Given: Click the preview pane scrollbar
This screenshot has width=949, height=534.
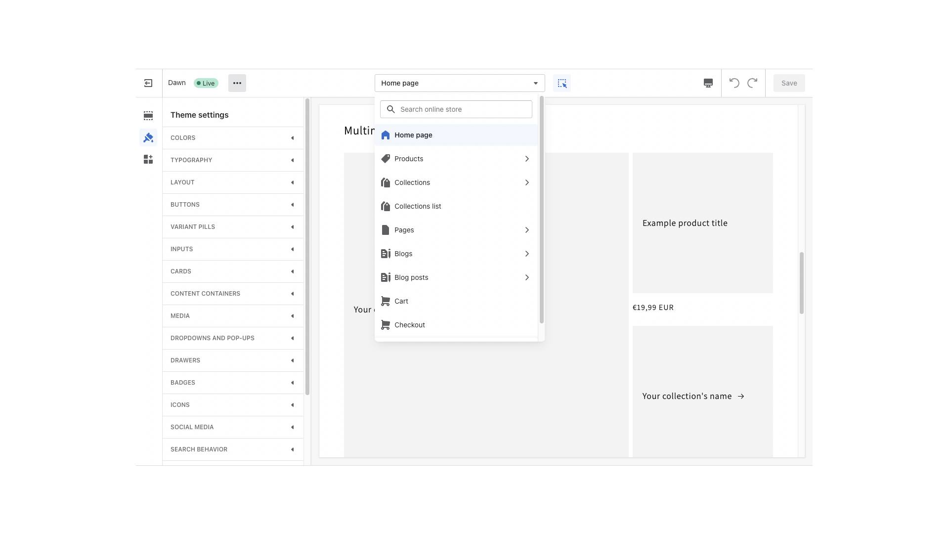Looking at the screenshot, I should point(801,283).
